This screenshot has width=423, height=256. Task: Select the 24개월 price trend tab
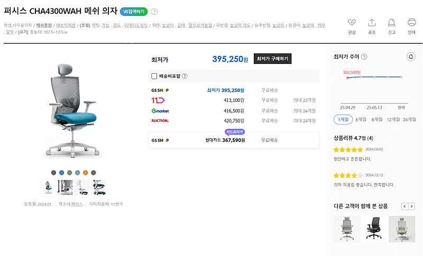click(409, 119)
